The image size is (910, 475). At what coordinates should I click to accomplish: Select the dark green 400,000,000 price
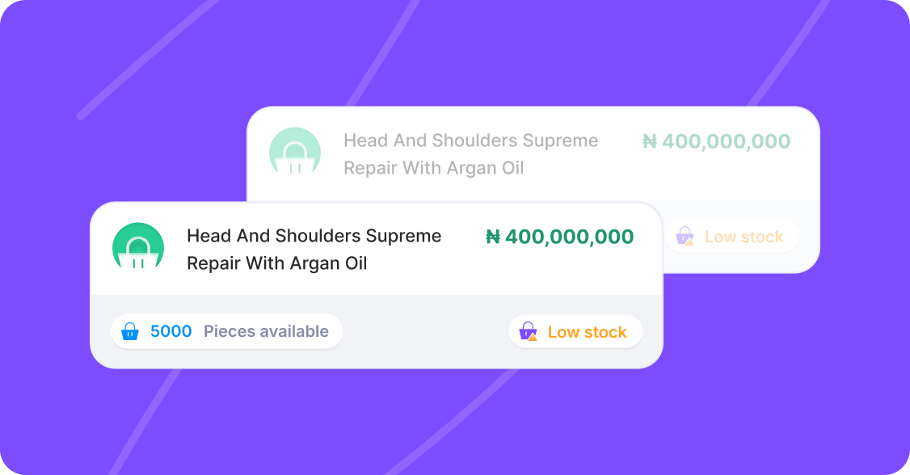[x=559, y=237]
